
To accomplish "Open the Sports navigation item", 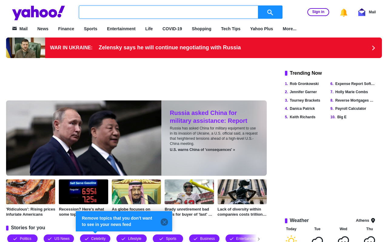I will point(91,29).
